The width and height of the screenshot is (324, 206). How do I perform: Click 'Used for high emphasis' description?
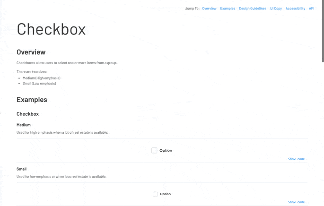(62, 132)
